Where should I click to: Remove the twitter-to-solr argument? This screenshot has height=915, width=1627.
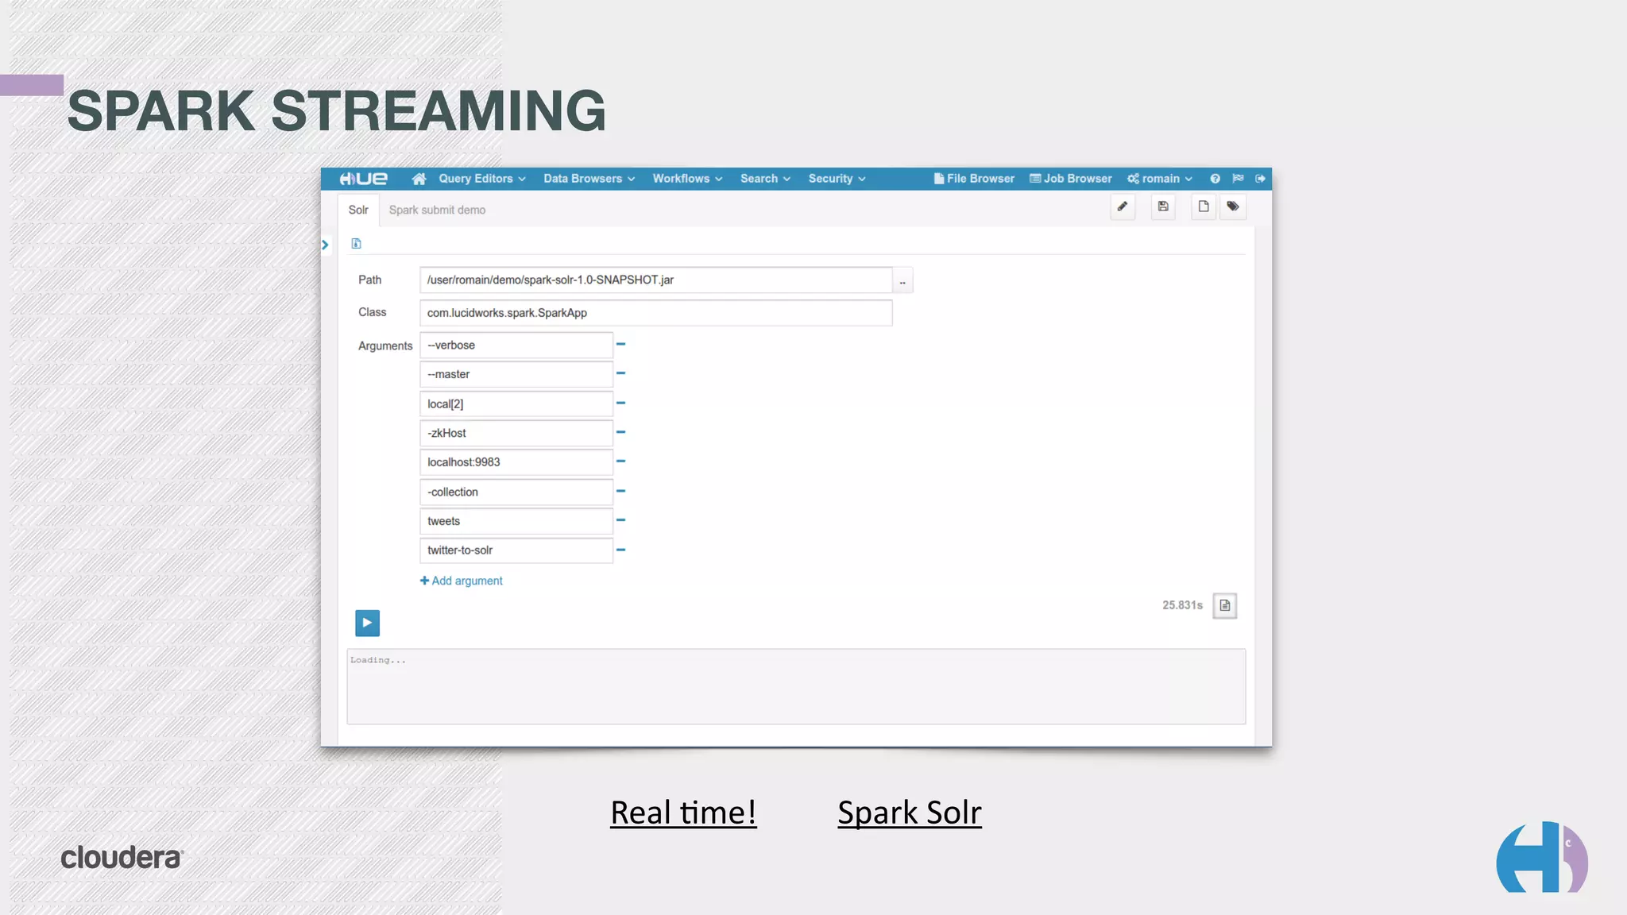621,550
